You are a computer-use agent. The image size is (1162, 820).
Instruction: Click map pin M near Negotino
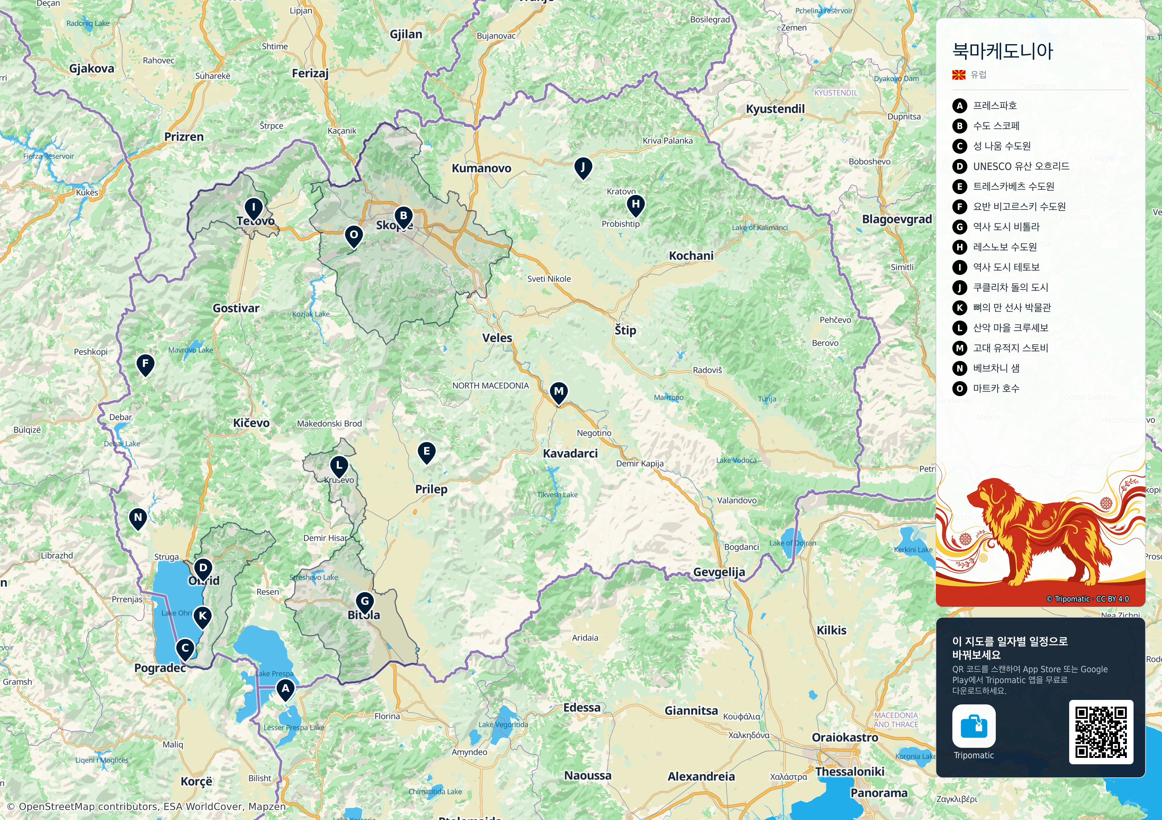point(559,392)
